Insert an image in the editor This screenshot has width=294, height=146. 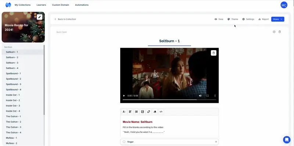click(143, 112)
